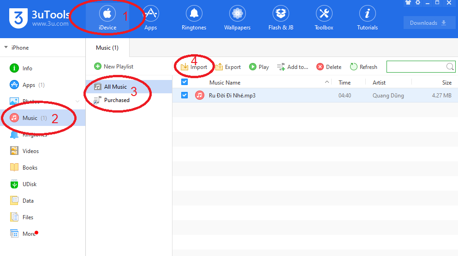Collapse the iPhone device tree
The image size is (458, 256).
tap(6, 47)
